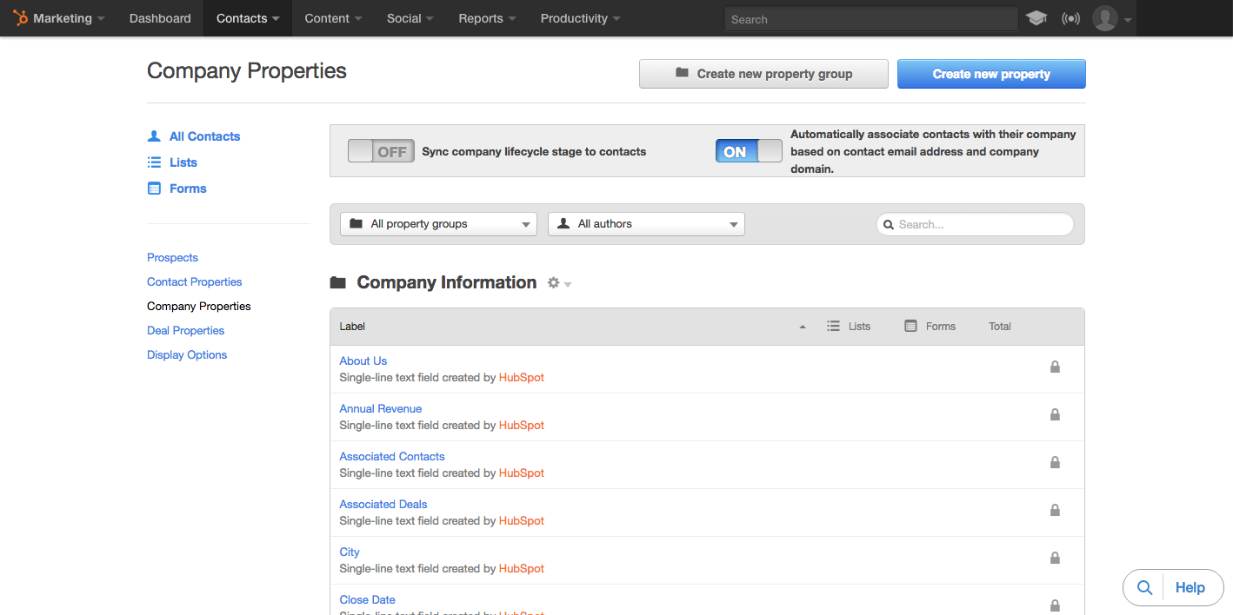This screenshot has width=1233, height=615.
Task: Open the All authors dropdown
Action: coord(646,223)
